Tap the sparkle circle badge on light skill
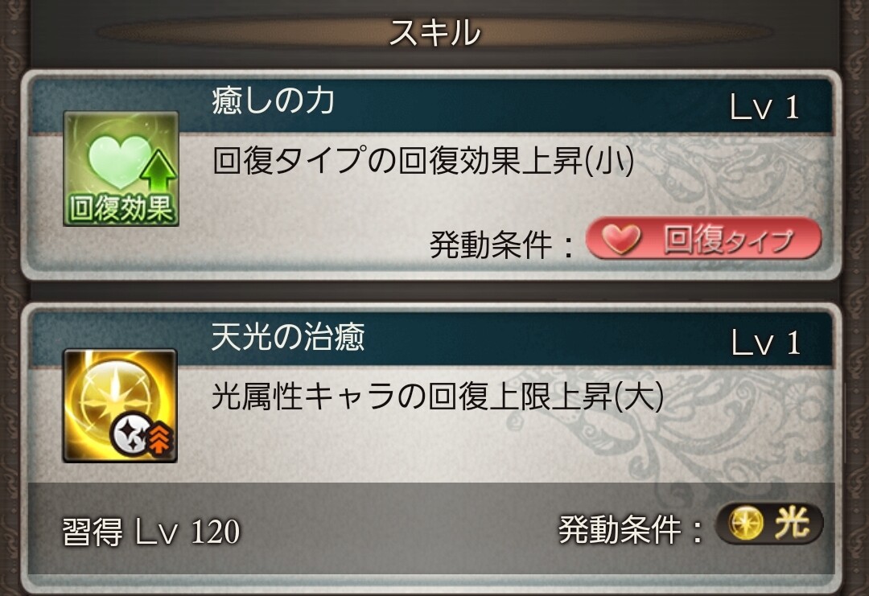869x596 pixels. (130, 434)
